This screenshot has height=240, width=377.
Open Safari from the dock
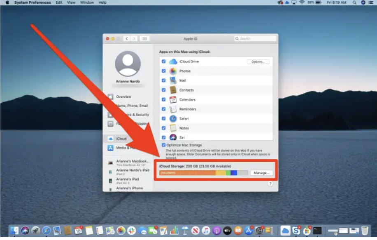click(x=47, y=231)
